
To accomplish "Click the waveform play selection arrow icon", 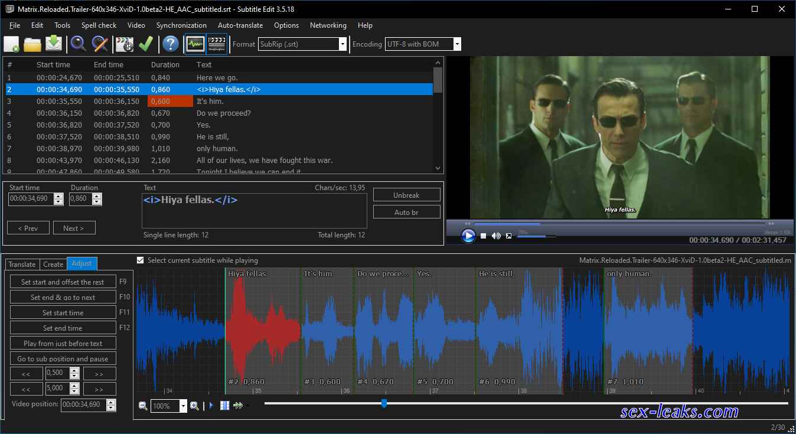I will [x=211, y=406].
